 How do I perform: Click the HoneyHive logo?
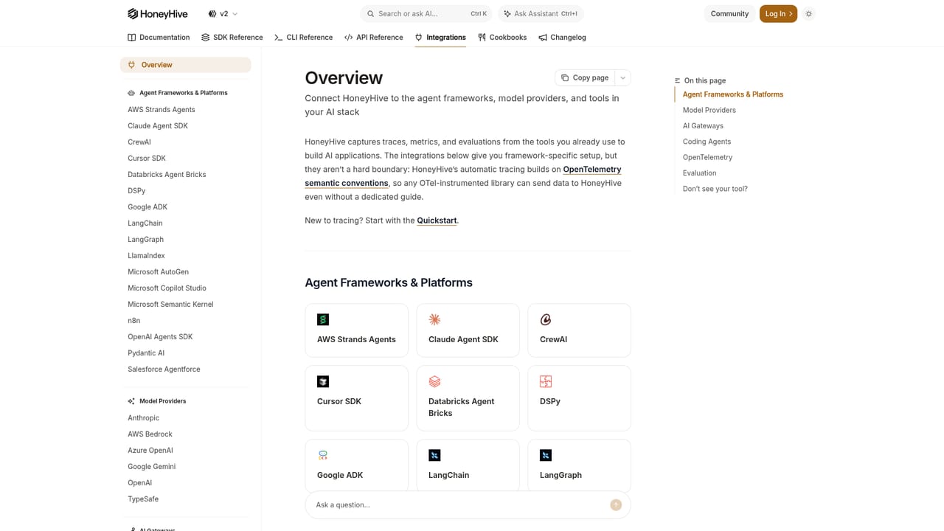point(158,13)
